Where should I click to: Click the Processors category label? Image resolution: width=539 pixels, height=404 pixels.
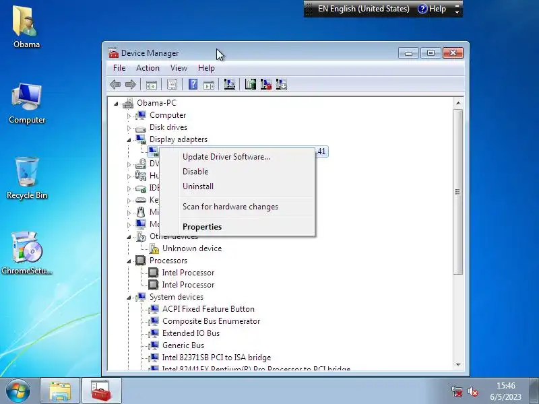coord(168,261)
